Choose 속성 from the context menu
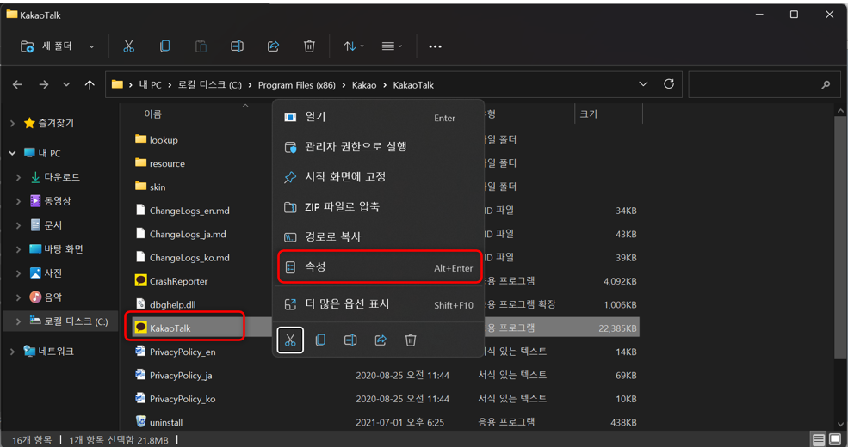The width and height of the screenshot is (848, 447). 378,266
